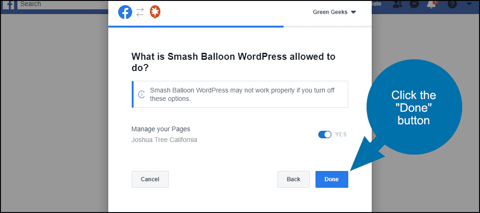Screen dimensions: 480x213
Task: Toggle the Manage your Pages switch
Action: (324, 134)
